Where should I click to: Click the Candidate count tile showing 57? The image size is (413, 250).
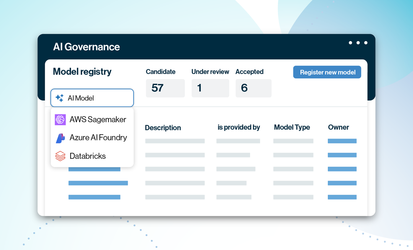click(x=165, y=88)
